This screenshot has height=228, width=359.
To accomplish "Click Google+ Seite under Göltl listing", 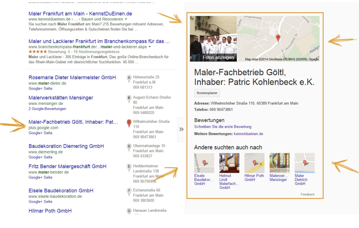I will click(x=40, y=133).
